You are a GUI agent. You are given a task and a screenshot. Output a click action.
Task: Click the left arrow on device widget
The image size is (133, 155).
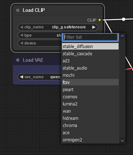pyautogui.click(x=21, y=43)
